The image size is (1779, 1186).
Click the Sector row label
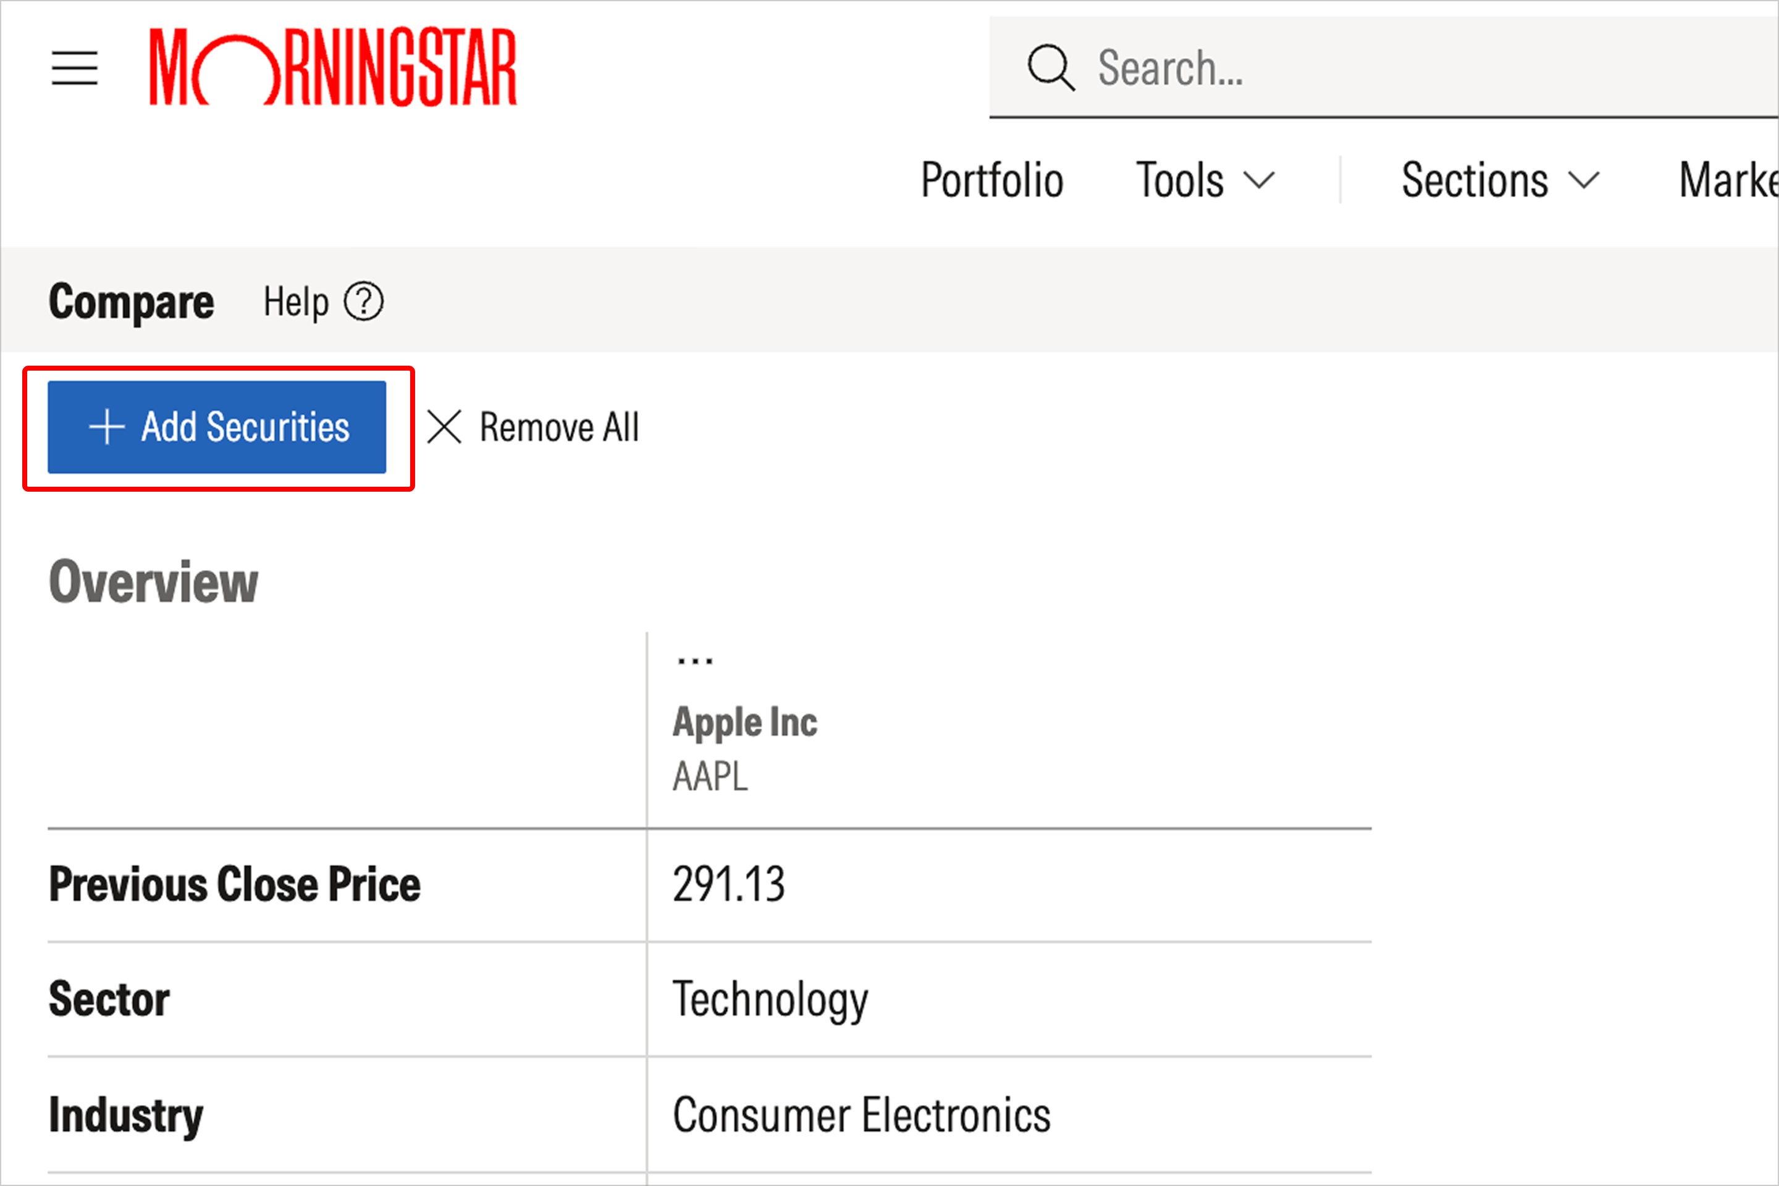click(x=109, y=999)
